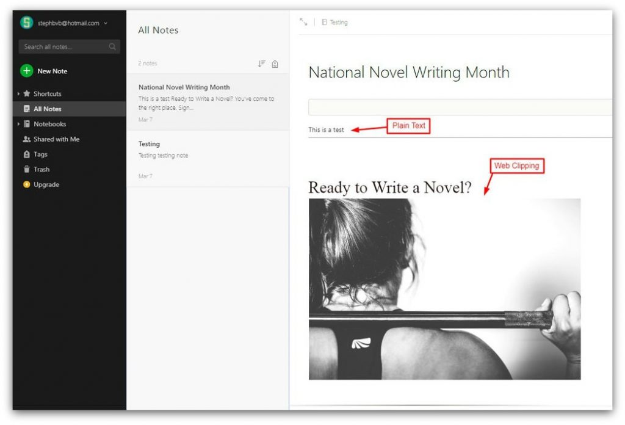Click the search magnifier icon
625x425 pixels.
point(112,46)
